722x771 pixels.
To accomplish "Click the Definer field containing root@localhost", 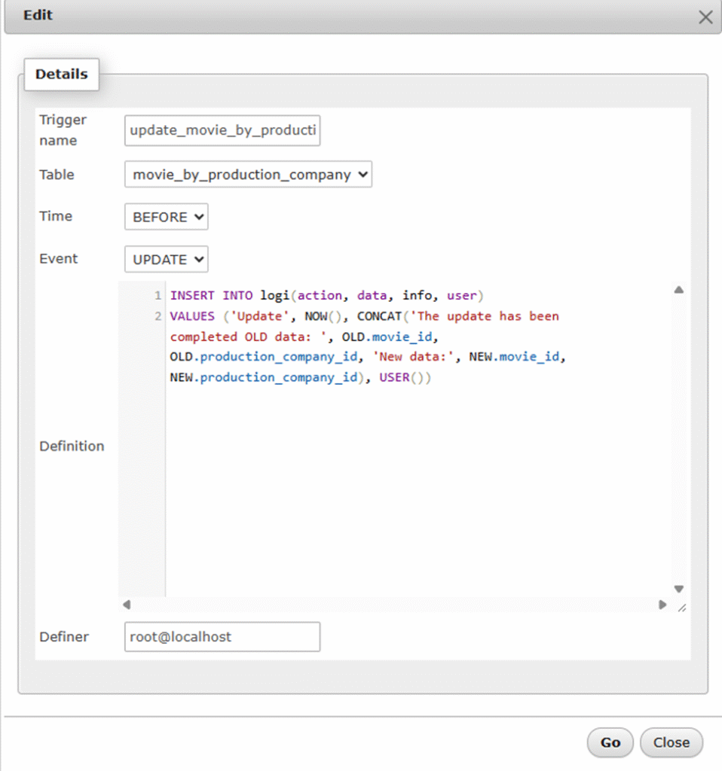I will [x=222, y=637].
